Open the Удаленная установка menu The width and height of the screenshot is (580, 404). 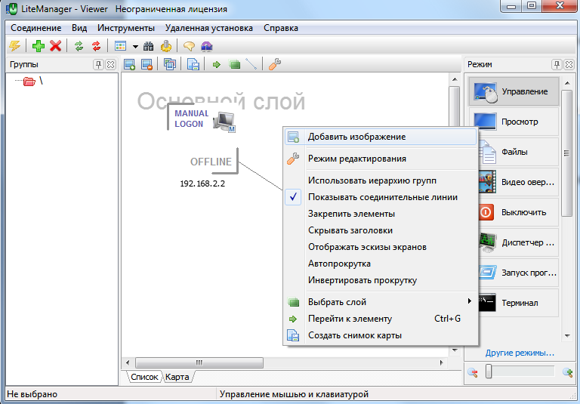(209, 28)
